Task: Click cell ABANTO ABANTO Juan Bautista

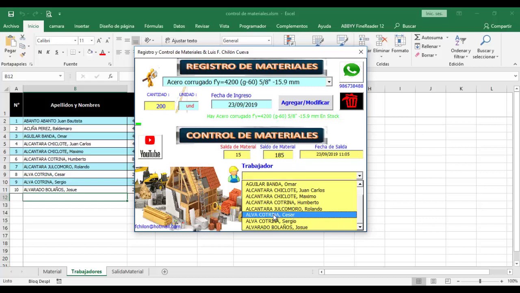Action: coord(75,121)
